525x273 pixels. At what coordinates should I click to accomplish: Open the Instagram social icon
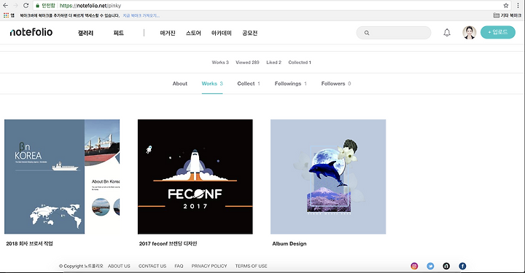tap(414, 266)
